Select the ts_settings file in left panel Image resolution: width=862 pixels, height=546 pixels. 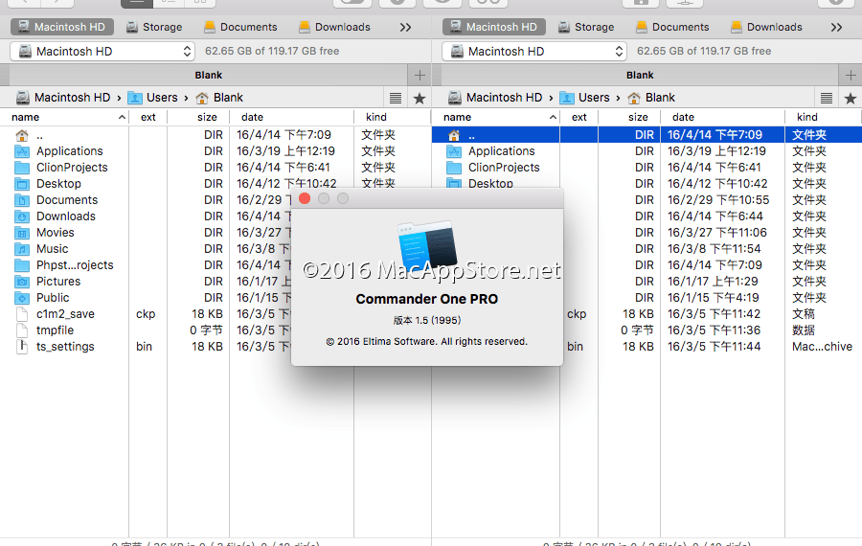65,347
